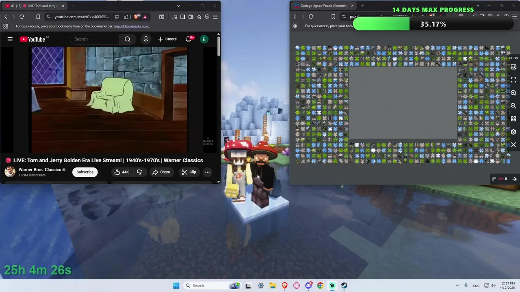Screen dimensions: 520x292
Task: Open site settings icon beside youtube.com URL
Action: click(49, 17)
